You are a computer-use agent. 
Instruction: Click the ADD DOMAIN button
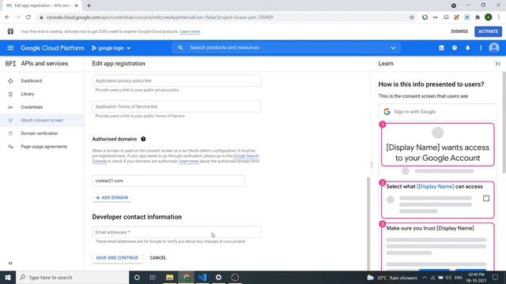tap(111, 197)
